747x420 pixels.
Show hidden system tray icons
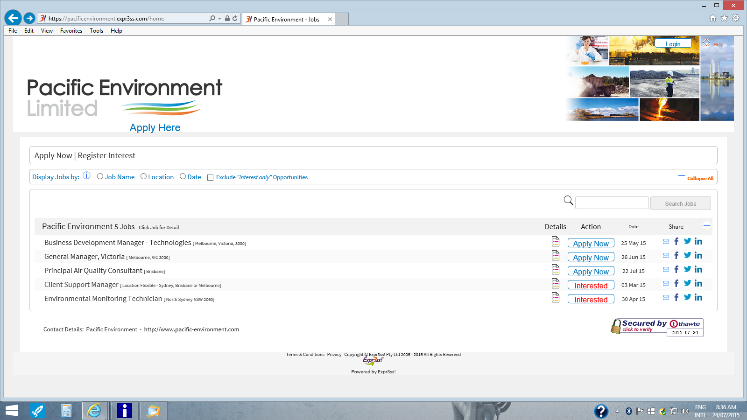(617, 411)
